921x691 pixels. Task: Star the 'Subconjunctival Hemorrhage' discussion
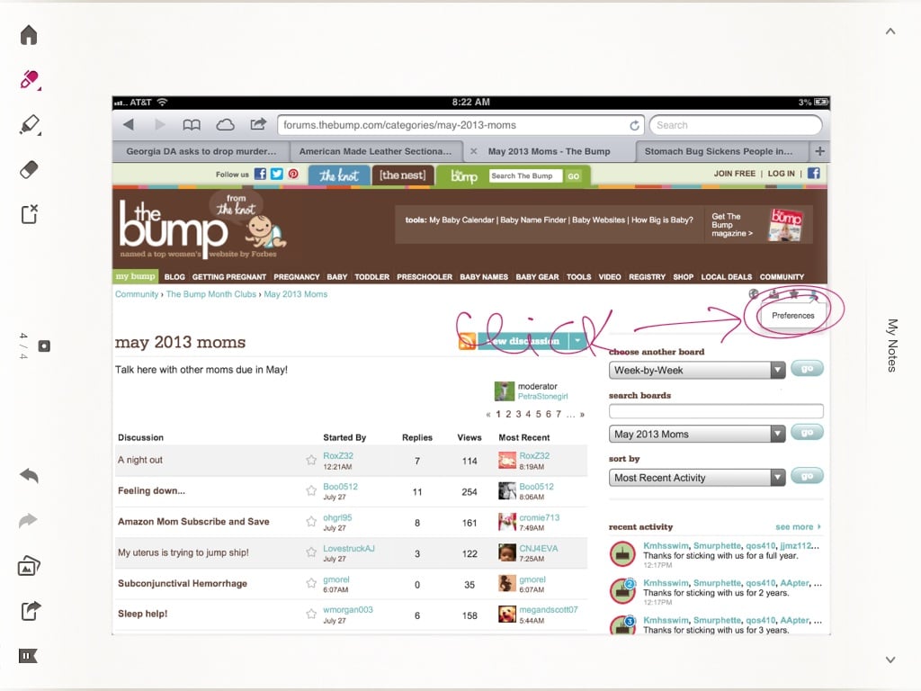311,583
